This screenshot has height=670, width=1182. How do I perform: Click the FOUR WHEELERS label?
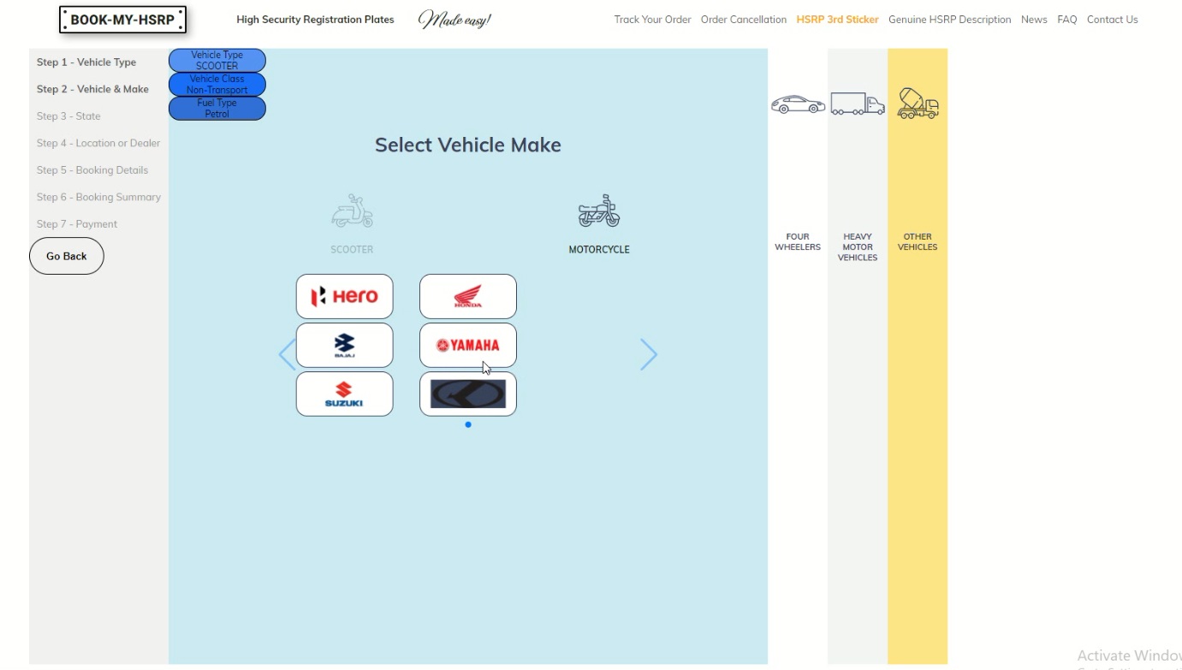(x=798, y=242)
